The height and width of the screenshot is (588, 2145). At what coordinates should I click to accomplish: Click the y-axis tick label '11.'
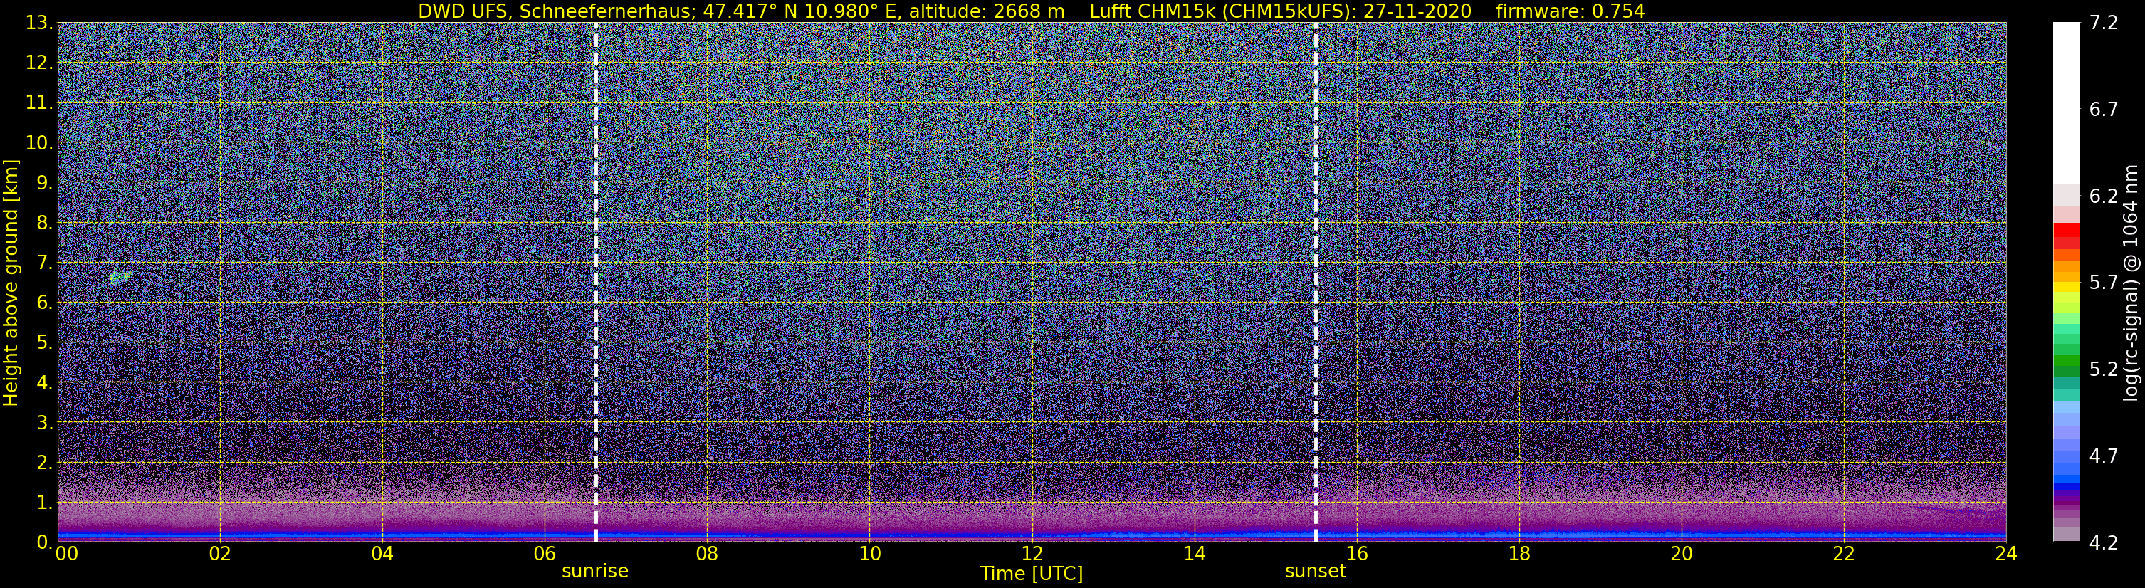(x=39, y=103)
